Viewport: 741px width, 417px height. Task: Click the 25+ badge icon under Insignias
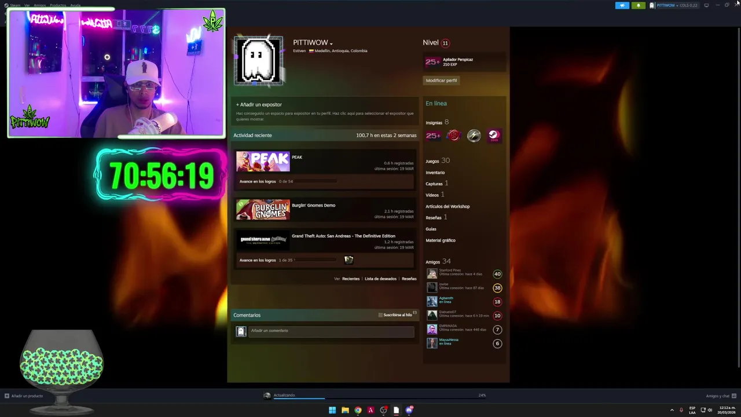coord(433,136)
